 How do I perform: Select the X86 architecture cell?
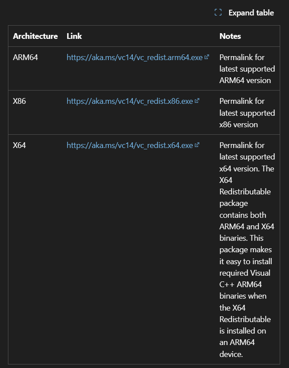pyautogui.click(x=19, y=101)
